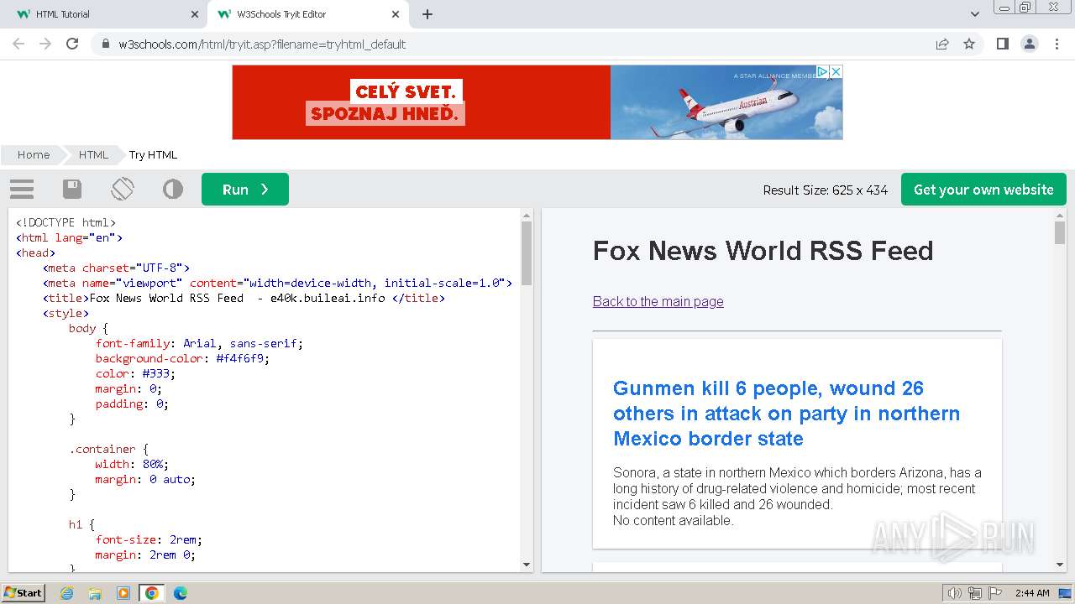
Task: Go to the Home breadcrumb
Action: point(34,154)
